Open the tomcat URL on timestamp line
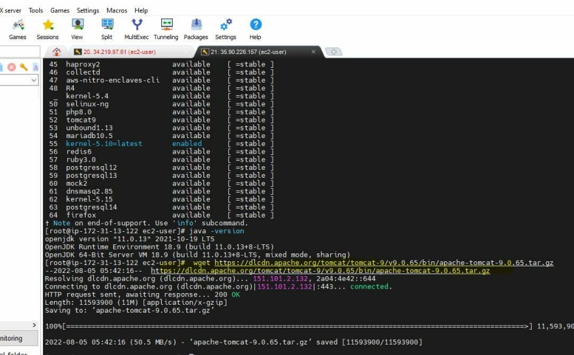The width and height of the screenshot is (574, 355). point(320,271)
